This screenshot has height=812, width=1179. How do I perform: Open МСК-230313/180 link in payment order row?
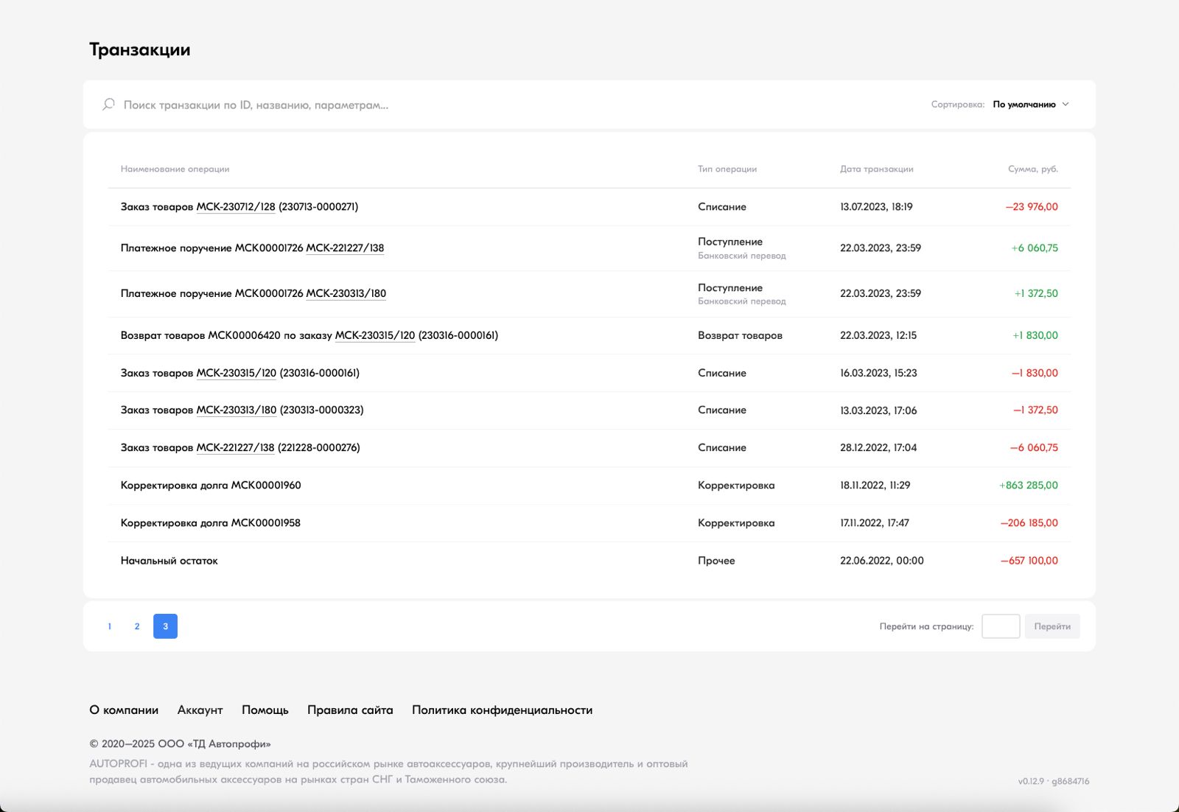[x=346, y=293]
